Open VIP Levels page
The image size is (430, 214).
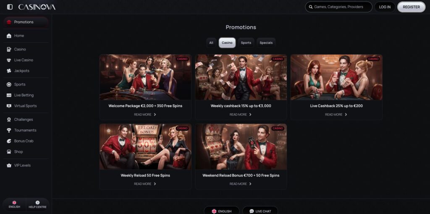[26, 165]
